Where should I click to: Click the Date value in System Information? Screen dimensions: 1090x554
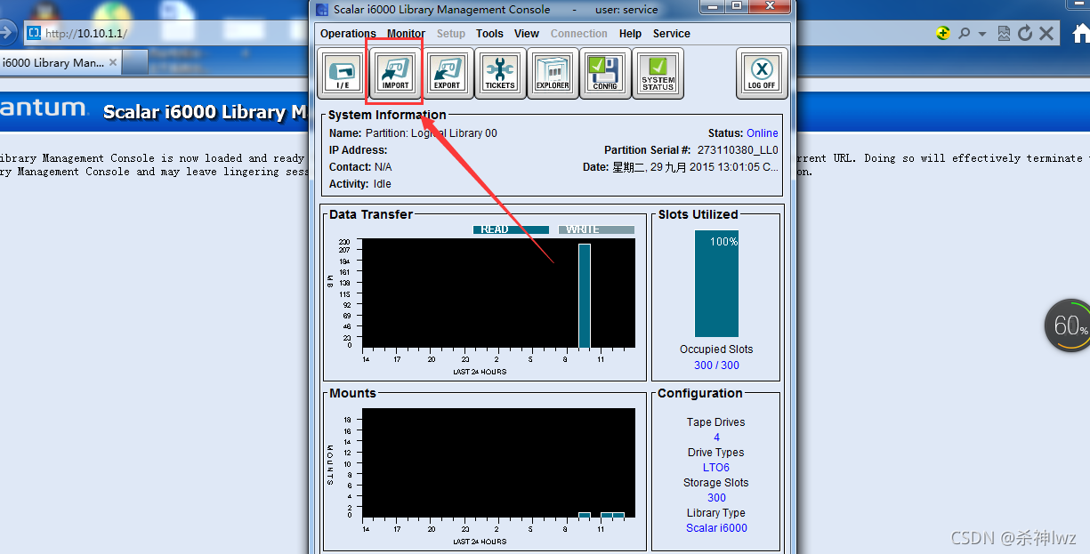coord(696,167)
